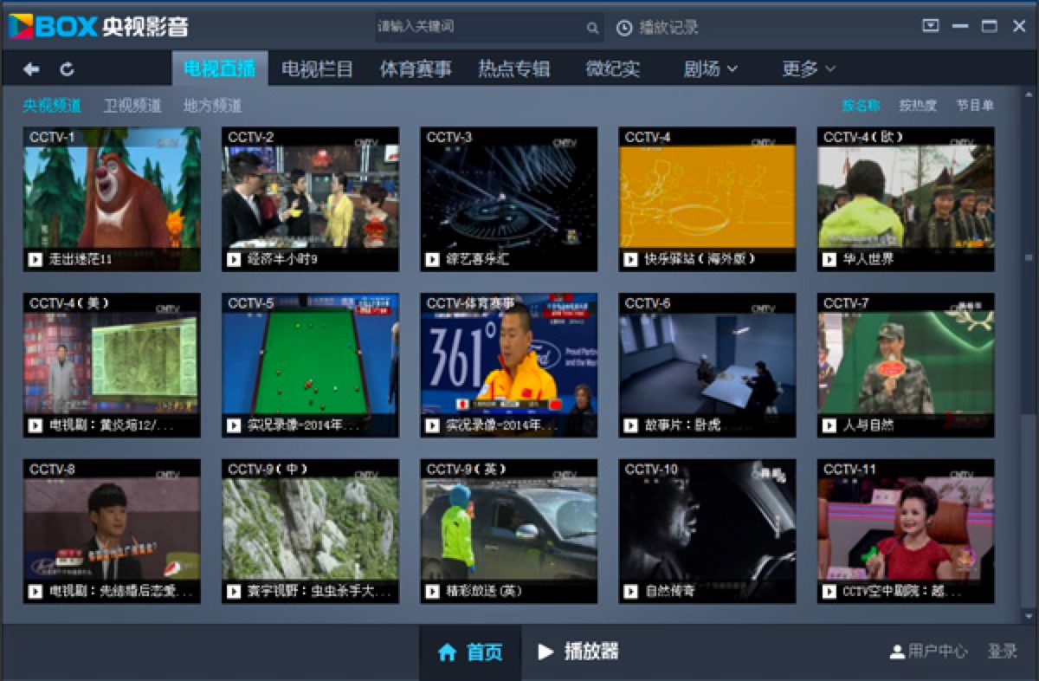This screenshot has height=681, width=1039.
Task: Expand the 更多 dropdown menu
Action: click(x=808, y=69)
